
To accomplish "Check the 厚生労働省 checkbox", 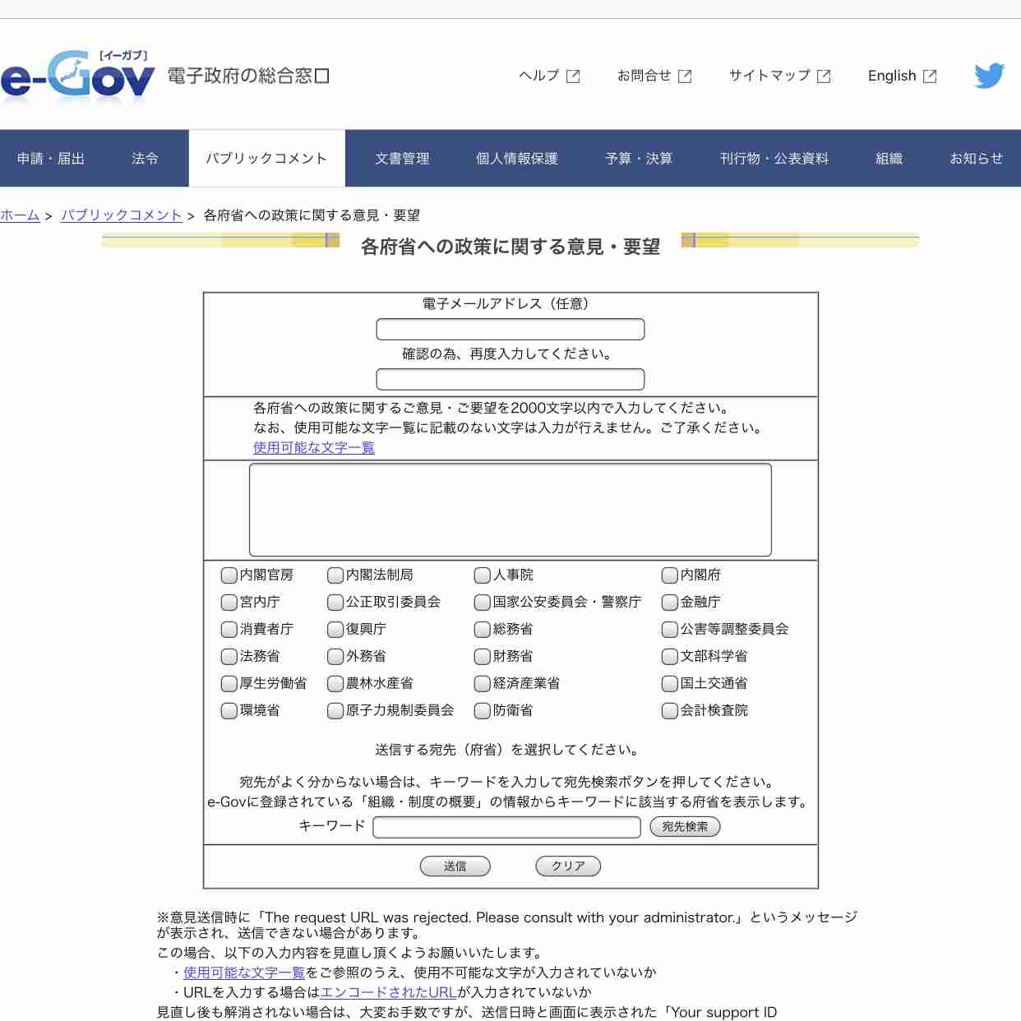I will click(x=229, y=684).
